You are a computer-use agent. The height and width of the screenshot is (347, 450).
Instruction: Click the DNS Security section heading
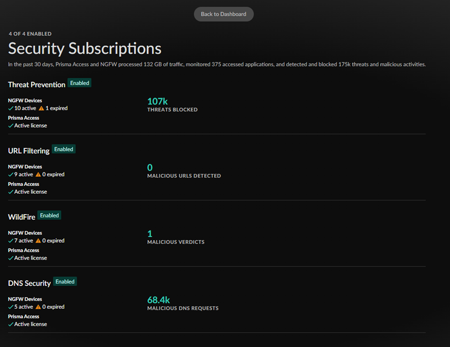29,283
